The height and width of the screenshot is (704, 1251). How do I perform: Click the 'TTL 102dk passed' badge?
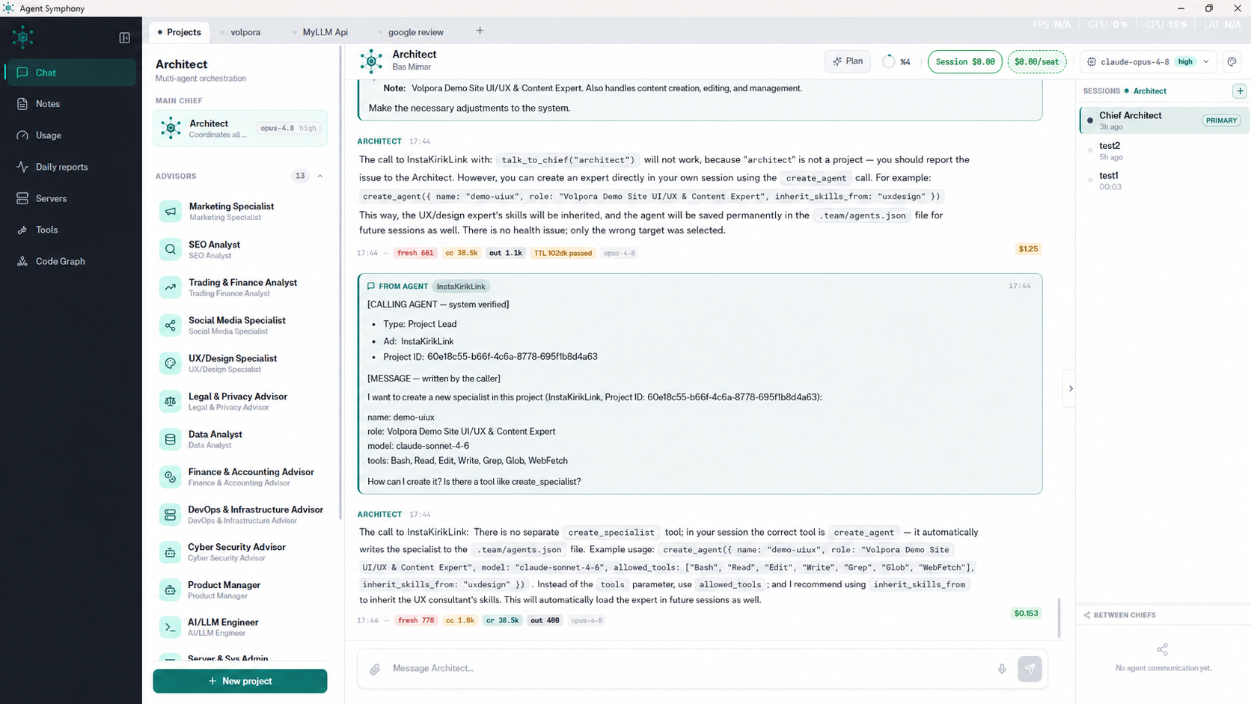pos(563,253)
